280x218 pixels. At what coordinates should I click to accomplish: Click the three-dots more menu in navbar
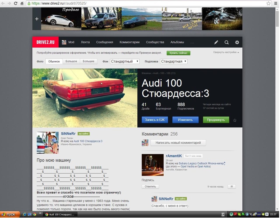192,43
